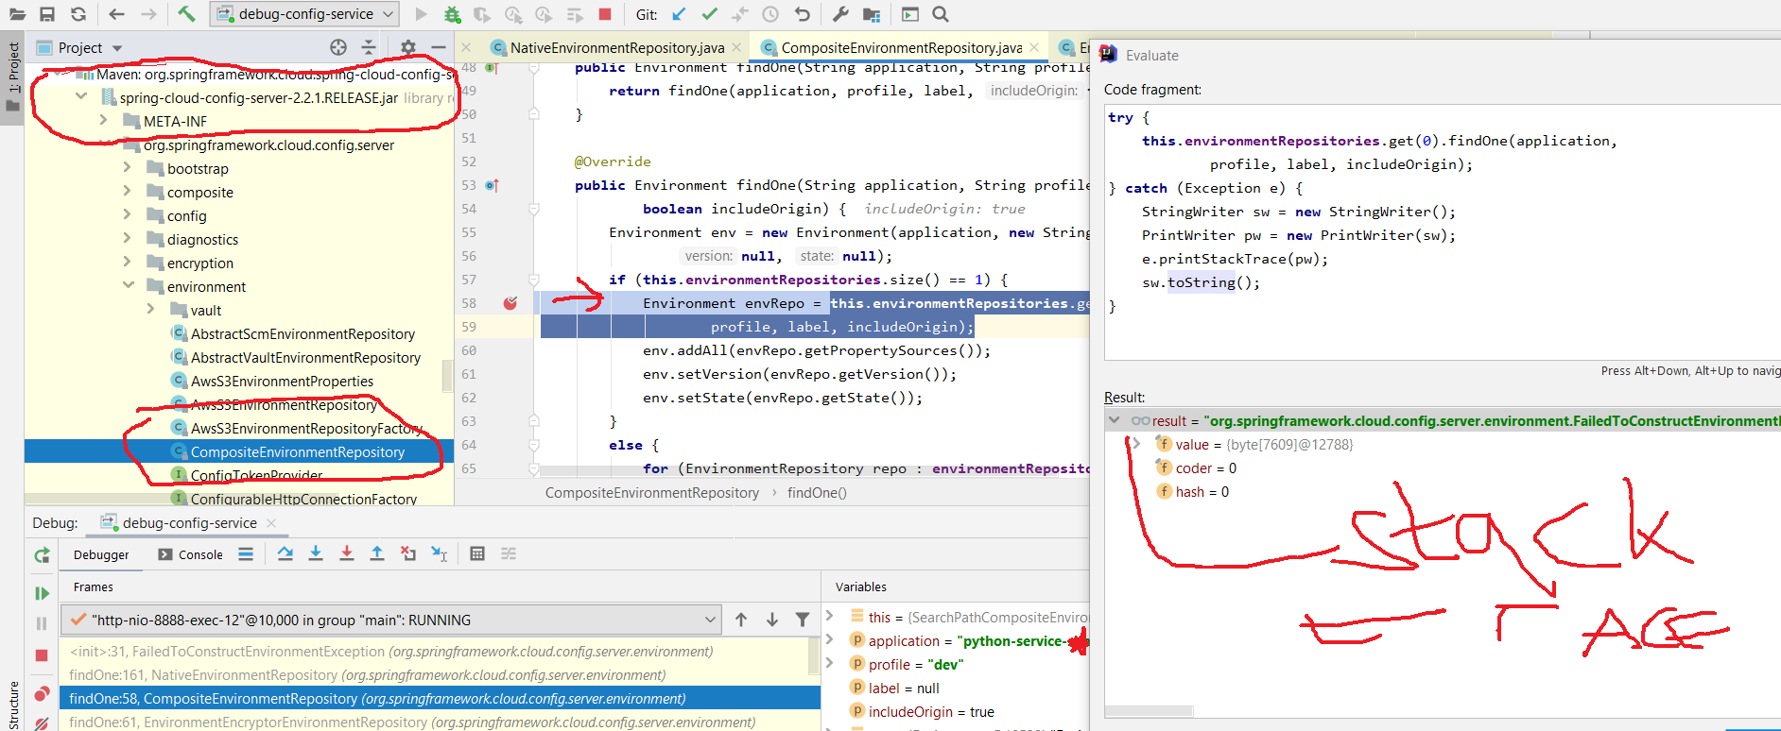Expand the diagnostics package
Screen dimensions: 1781x731
[127, 238]
